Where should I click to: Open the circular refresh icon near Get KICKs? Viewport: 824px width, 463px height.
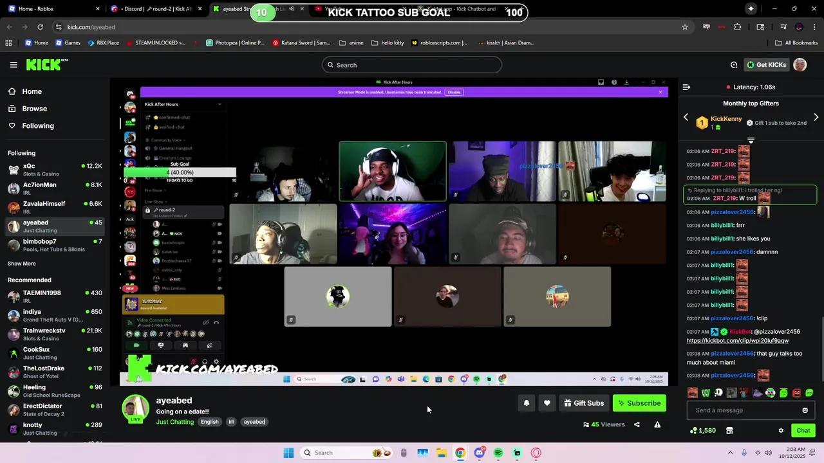point(734,65)
